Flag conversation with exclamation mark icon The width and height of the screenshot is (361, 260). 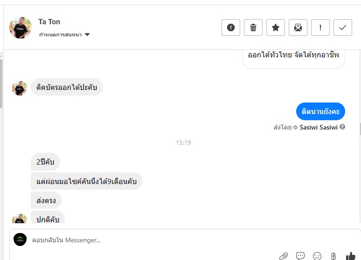[x=320, y=27]
